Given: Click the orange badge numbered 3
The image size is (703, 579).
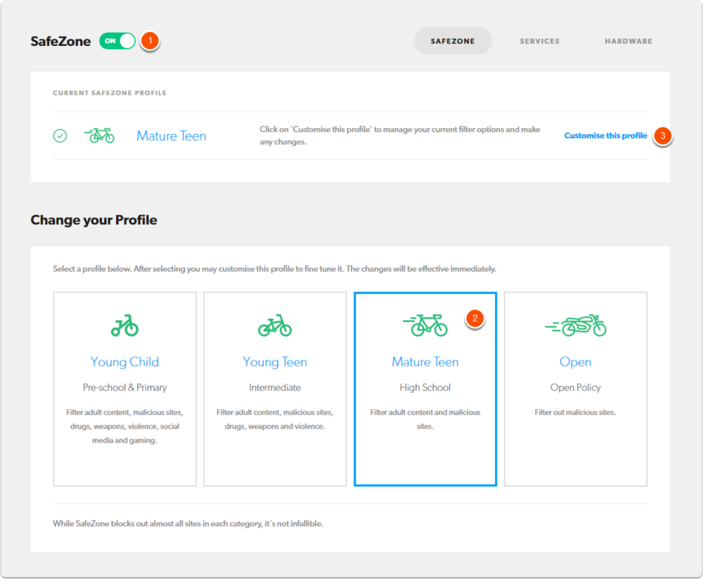Looking at the screenshot, I should pyautogui.click(x=662, y=136).
